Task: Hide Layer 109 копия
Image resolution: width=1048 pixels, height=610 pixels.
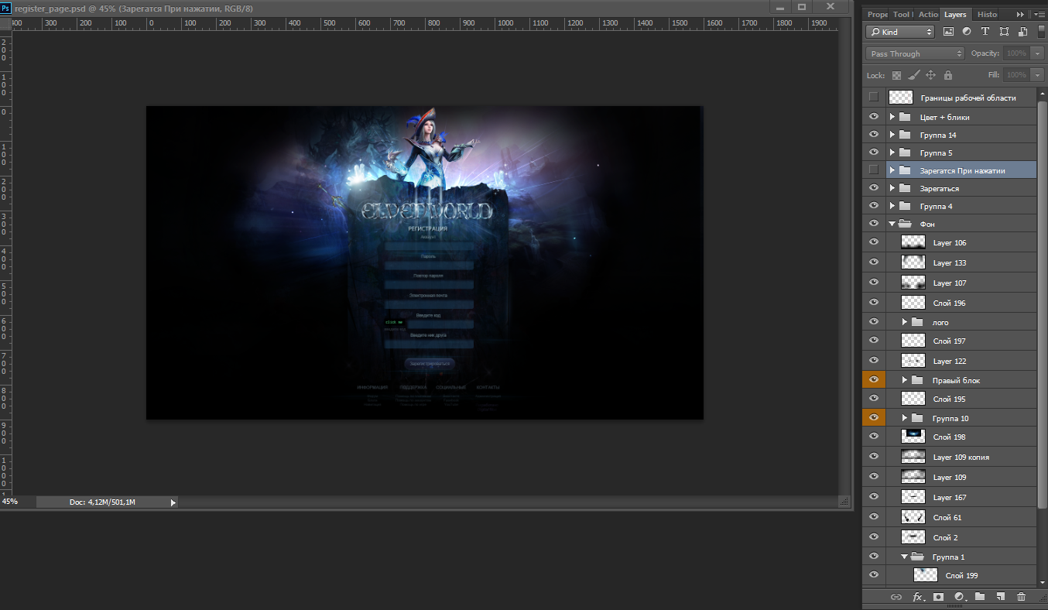Action: 874,457
